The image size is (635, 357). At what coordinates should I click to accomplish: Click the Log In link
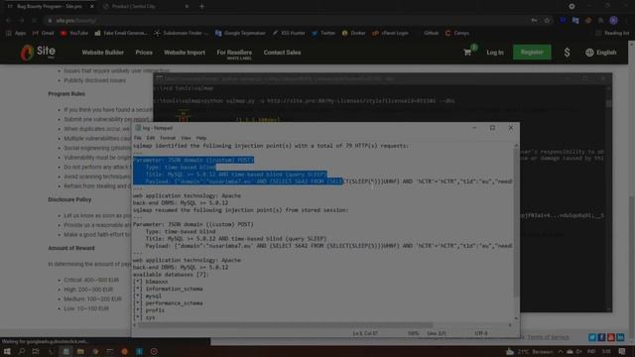point(495,53)
